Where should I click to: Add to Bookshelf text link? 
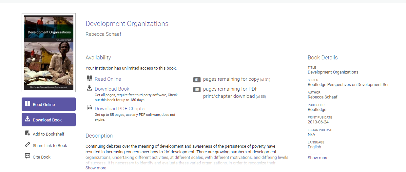point(48,134)
